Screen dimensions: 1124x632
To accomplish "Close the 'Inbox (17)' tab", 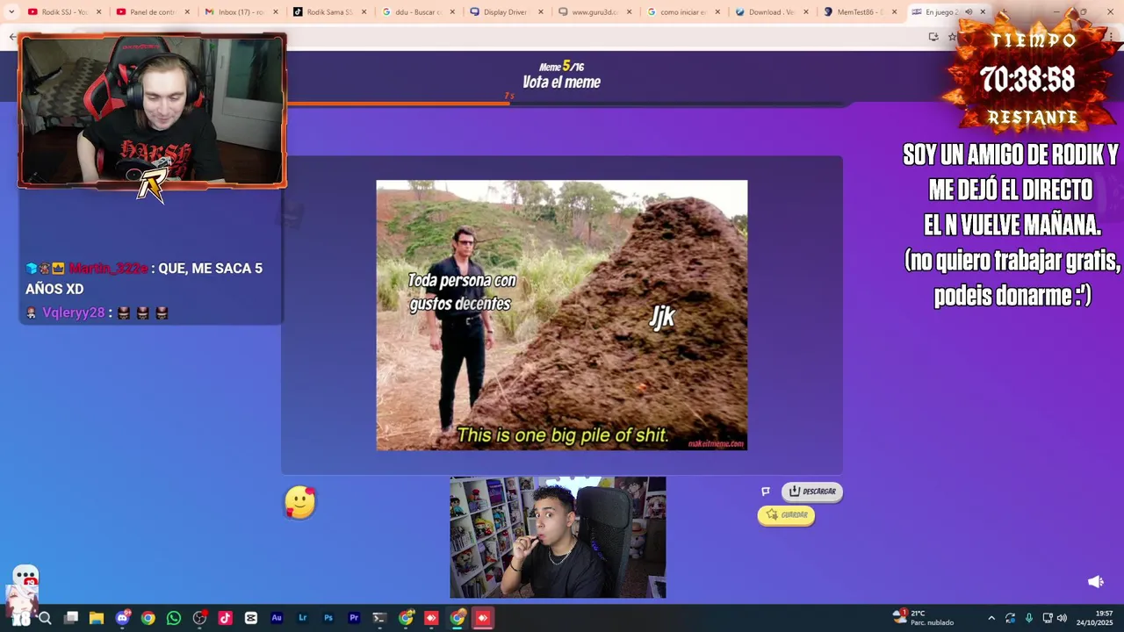I will (x=275, y=12).
